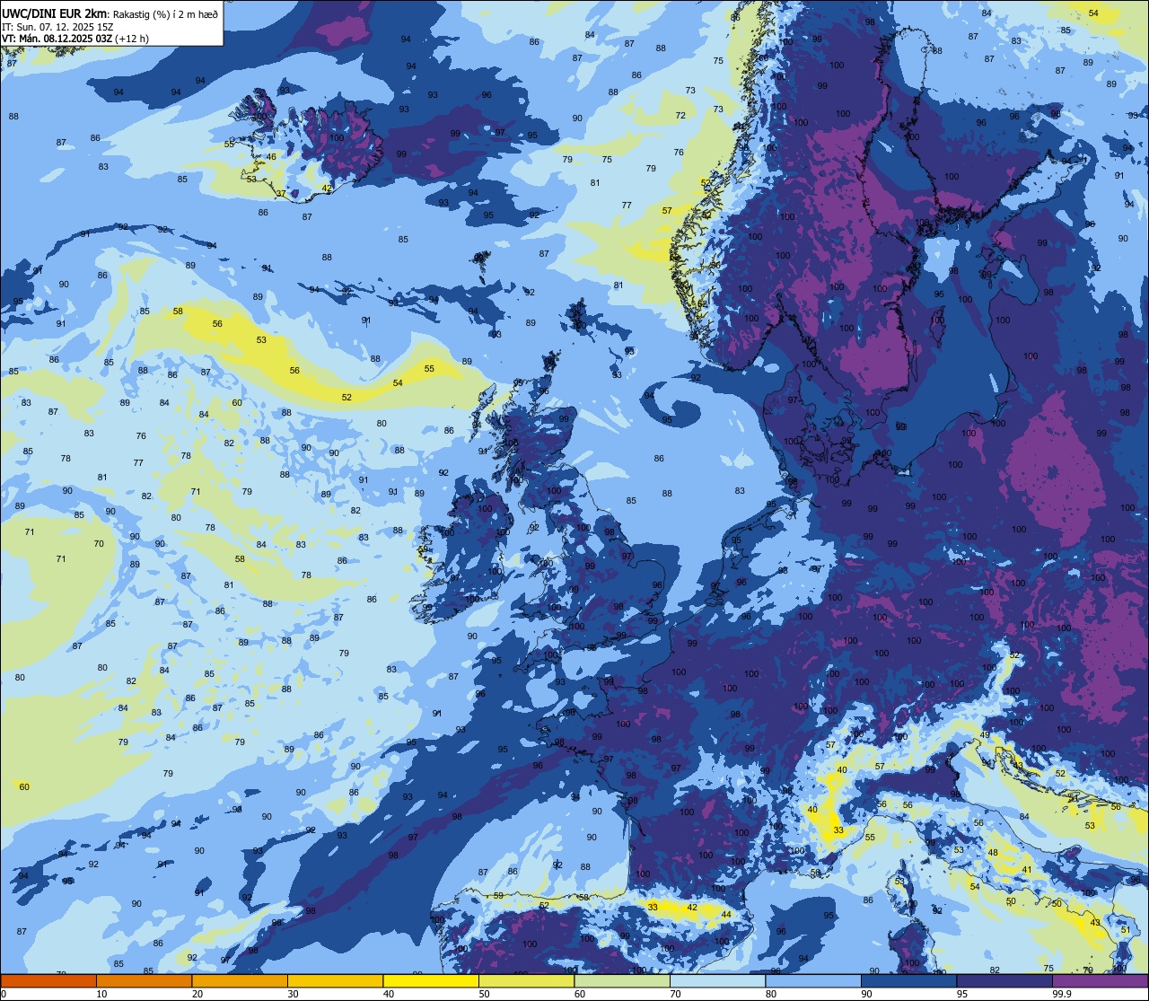Click the legend scale label "70"

[675, 994]
